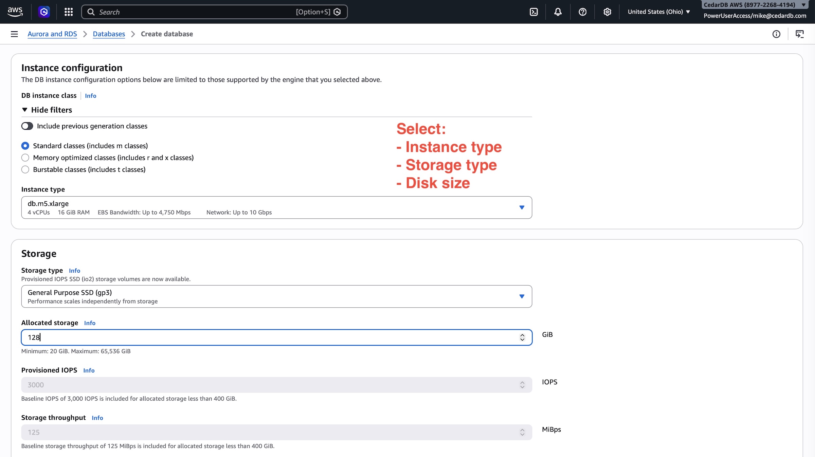Select Memory optimized classes radio button

coord(25,158)
